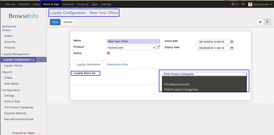Open the Sales menu

coord(36,4)
